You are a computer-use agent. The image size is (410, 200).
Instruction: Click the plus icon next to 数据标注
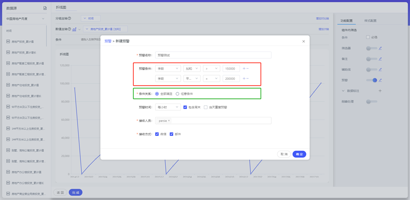[380, 91]
